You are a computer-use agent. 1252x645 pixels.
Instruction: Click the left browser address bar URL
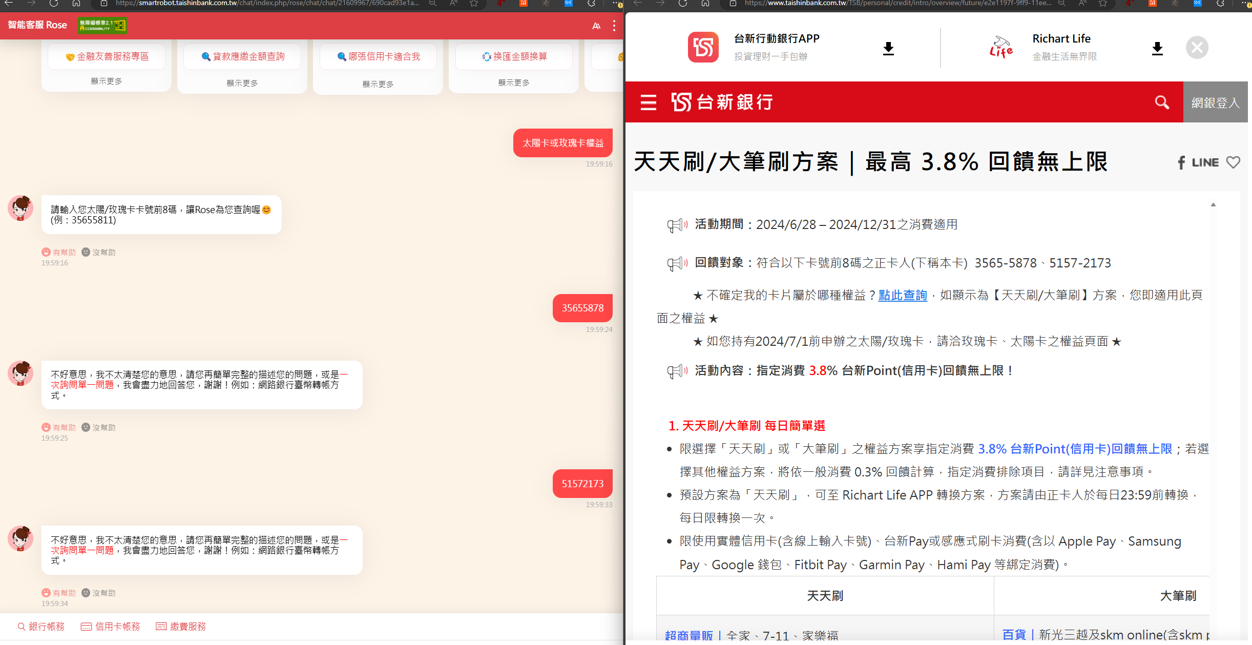(x=267, y=4)
